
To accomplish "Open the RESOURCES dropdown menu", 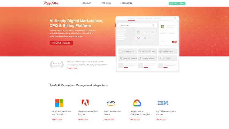I will coord(126,3).
